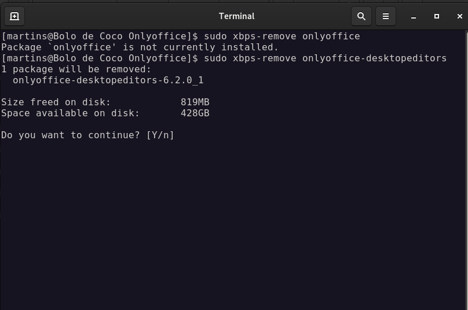Click the '1 package will be removed' line
The image size is (468, 310).
(76, 69)
